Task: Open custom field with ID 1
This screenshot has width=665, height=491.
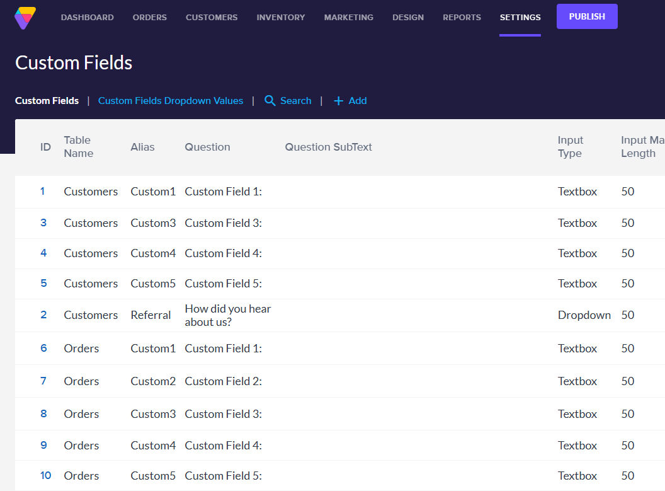Action: (42, 191)
